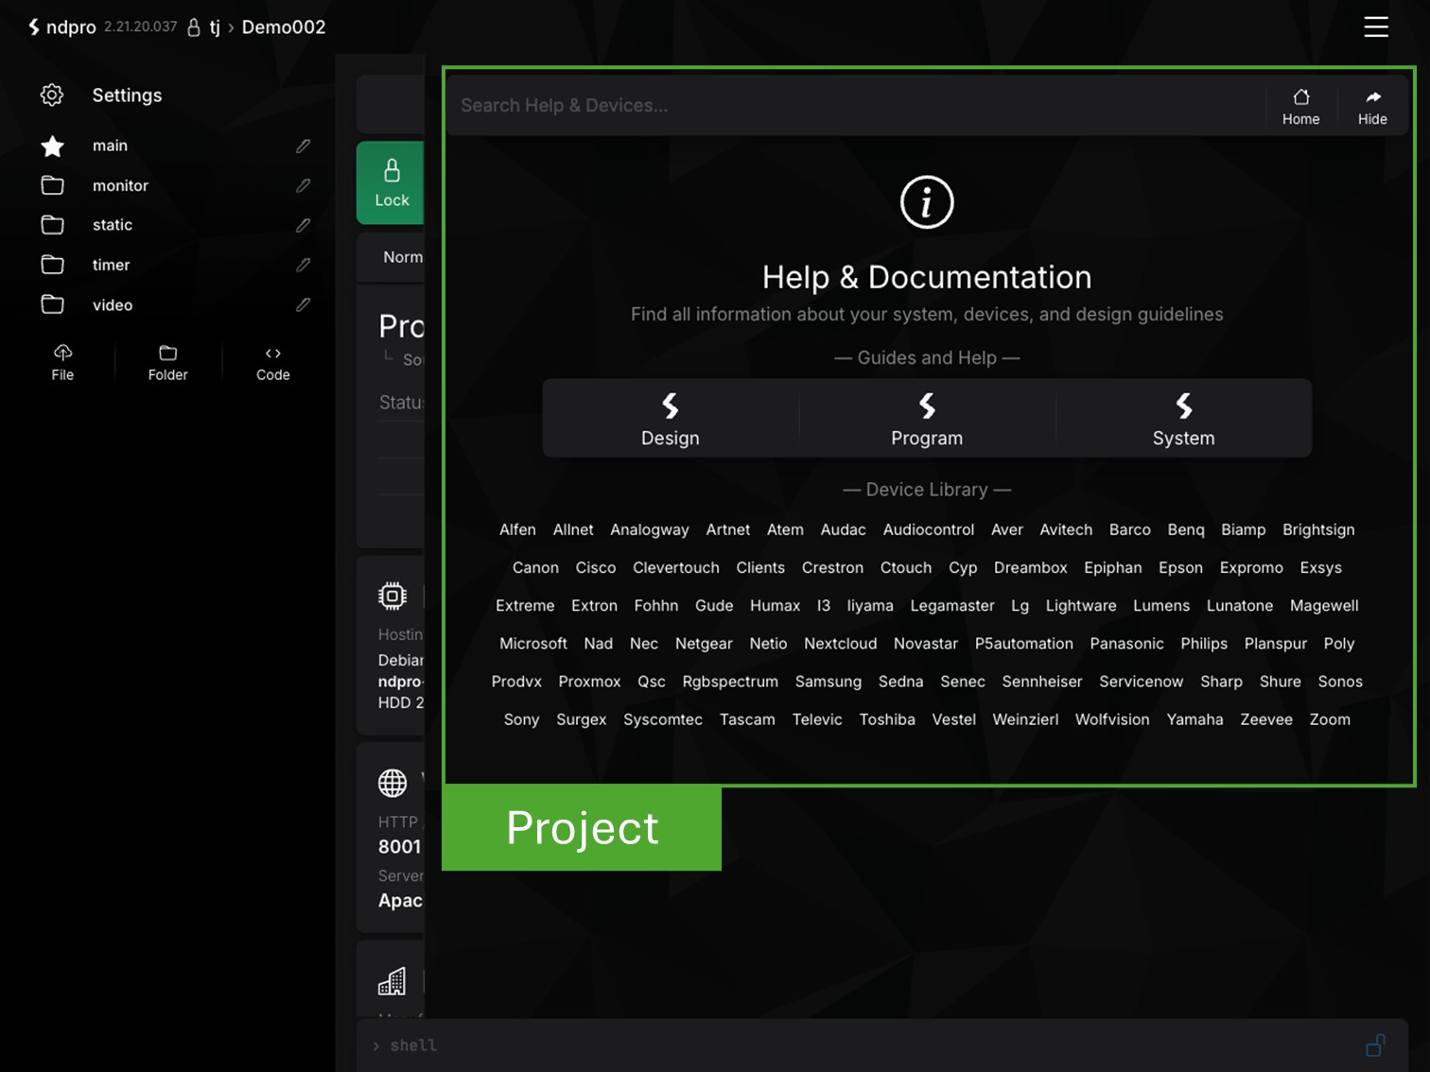Select the main tree item

pos(110,146)
